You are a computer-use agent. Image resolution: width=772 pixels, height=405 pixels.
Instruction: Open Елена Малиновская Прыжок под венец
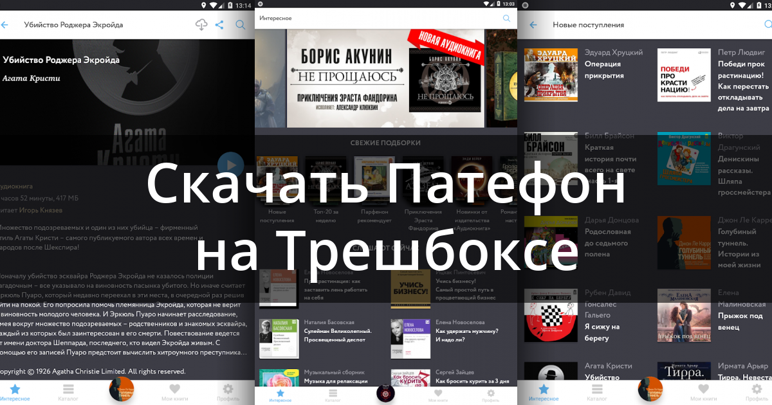pyautogui.click(x=713, y=315)
